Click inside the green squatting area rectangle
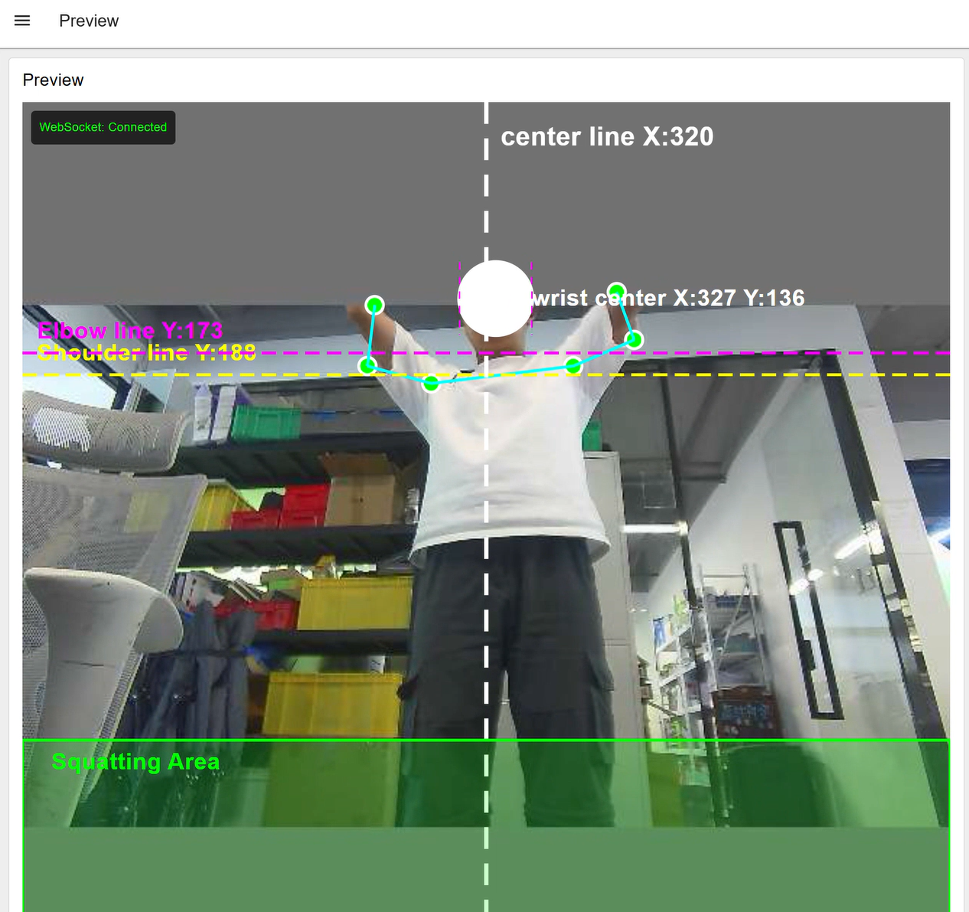Viewport: 969px width, 912px height. click(x=689, y=842)
